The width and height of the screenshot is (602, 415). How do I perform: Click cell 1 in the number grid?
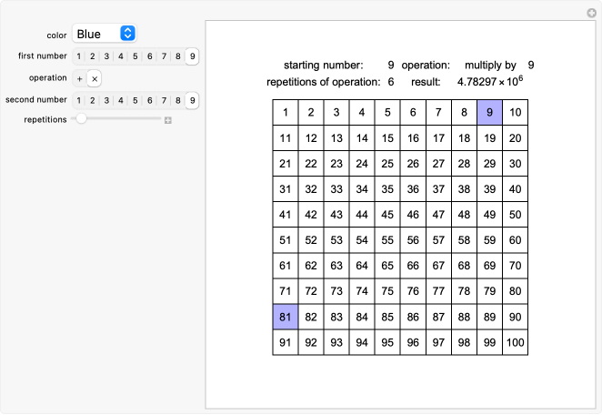(286, 113)
